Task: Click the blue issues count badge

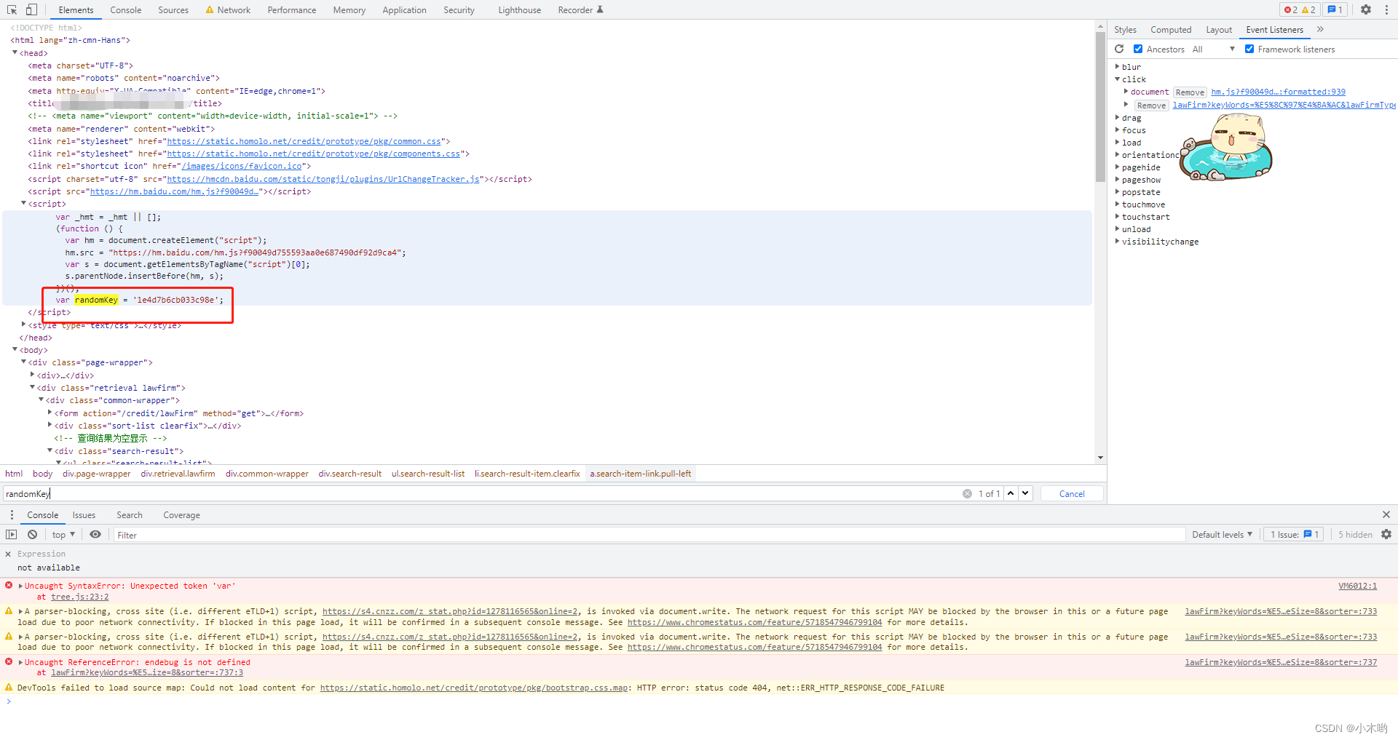Action: (x=1335, y=9)
